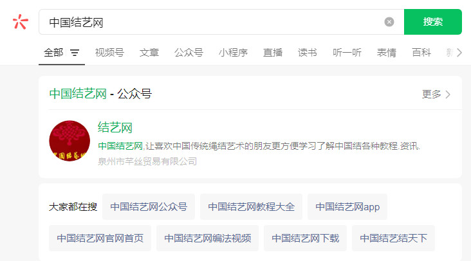Open the 百科 tab
Image resolution: width=471 pixels, height=261 pixels.
(421, 53)
